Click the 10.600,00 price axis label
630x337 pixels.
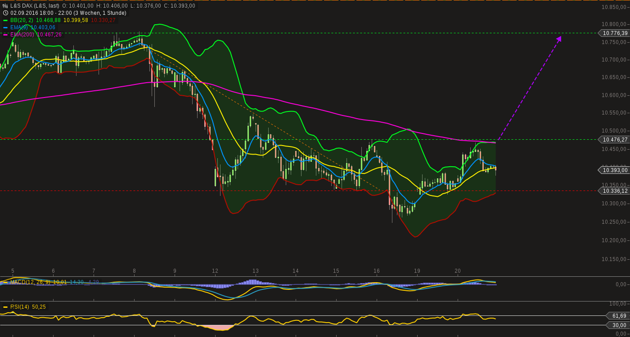pos(615,95)
